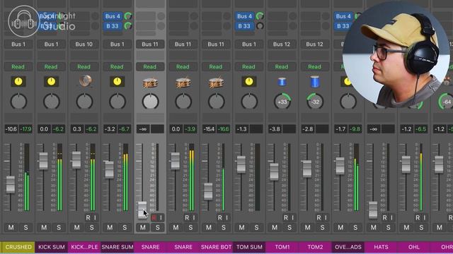Image resolution: width=453 pixels, height=254 pixels.
Task: Adjust the B 33 send knob on SNARE SUM
Action: 128,26
